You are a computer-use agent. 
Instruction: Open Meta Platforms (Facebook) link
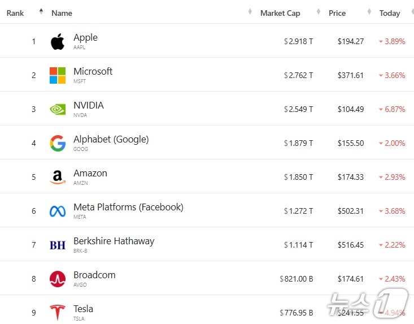[128, 207]
